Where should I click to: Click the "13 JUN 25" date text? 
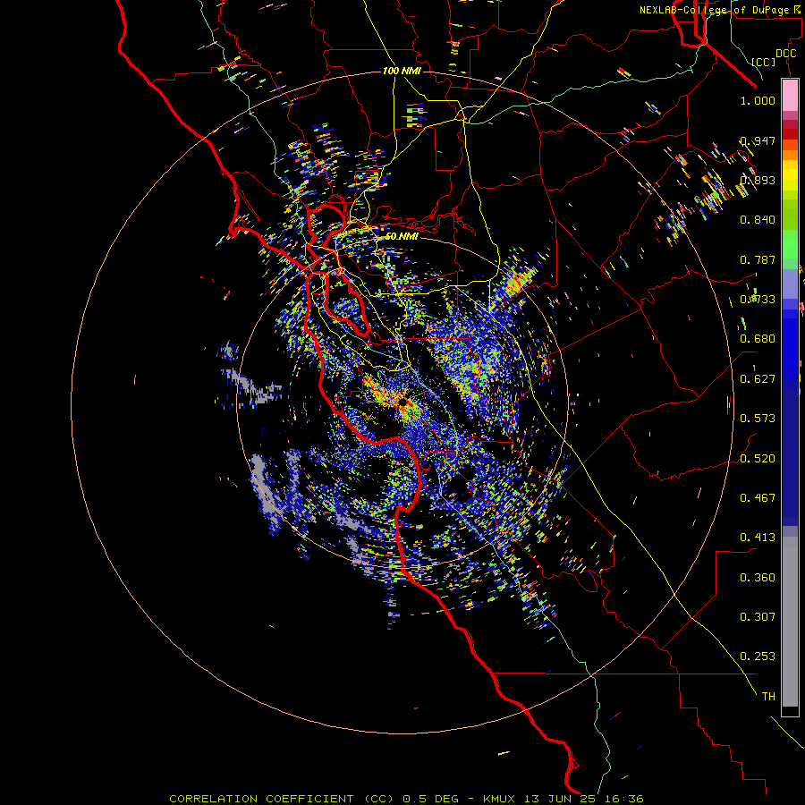tap(558, 799)
